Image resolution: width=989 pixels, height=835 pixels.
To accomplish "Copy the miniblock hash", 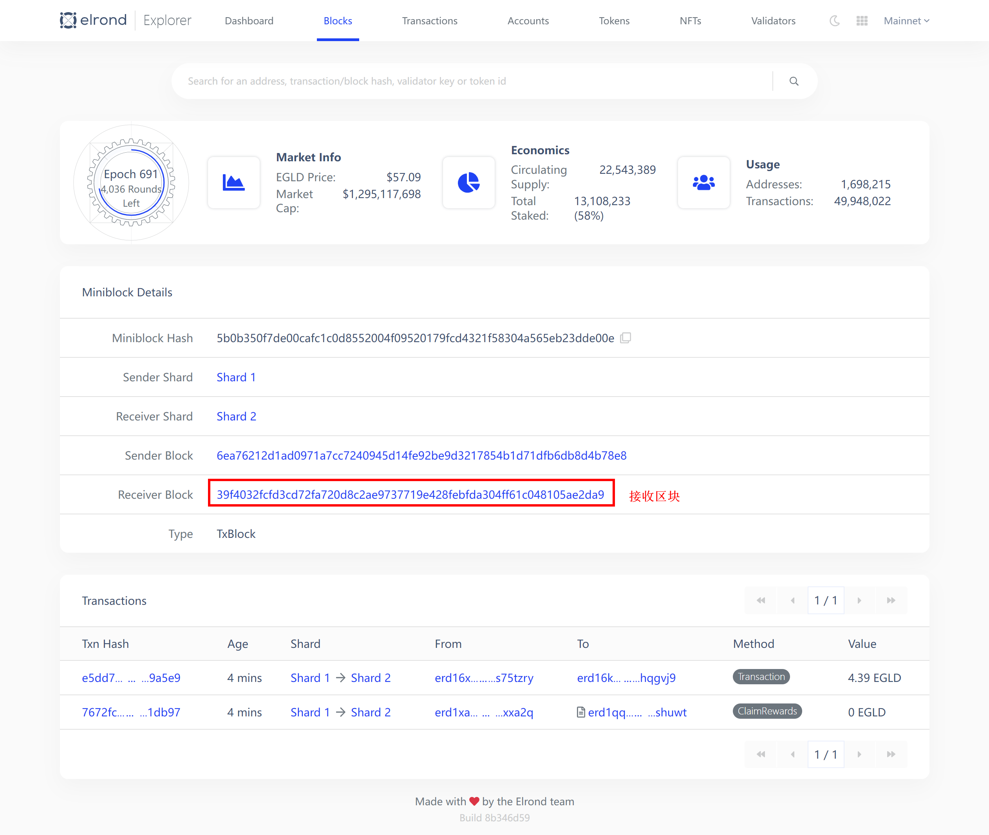I will click(x=626, y=338).
